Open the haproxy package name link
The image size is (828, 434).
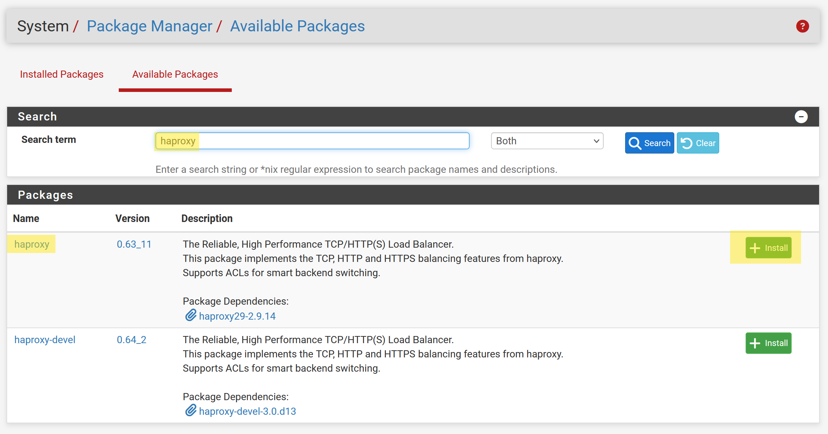[x=32, y=244]
